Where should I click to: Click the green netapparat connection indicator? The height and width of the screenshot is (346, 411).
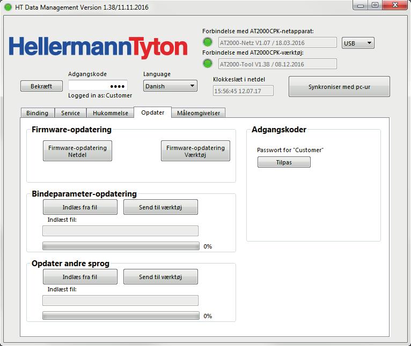[208, 42]
